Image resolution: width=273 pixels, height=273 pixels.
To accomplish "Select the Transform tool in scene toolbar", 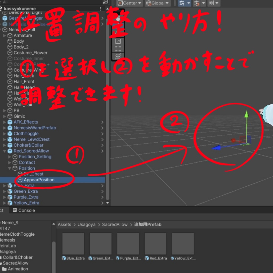I will coord(118,56).
